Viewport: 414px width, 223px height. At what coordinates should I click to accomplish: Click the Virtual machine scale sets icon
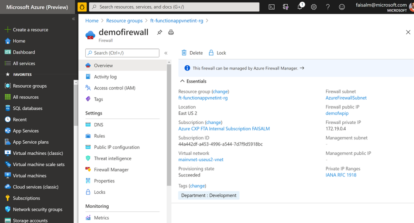[x=7, y=164]
